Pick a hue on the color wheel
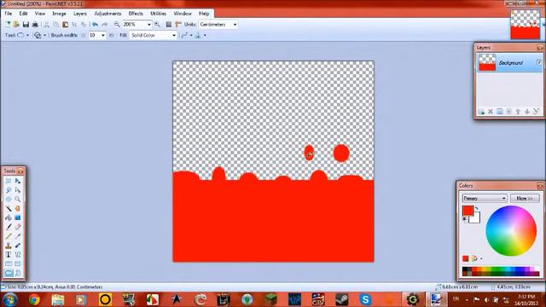Viewport: 546px width, 307px height. point(511,231)
